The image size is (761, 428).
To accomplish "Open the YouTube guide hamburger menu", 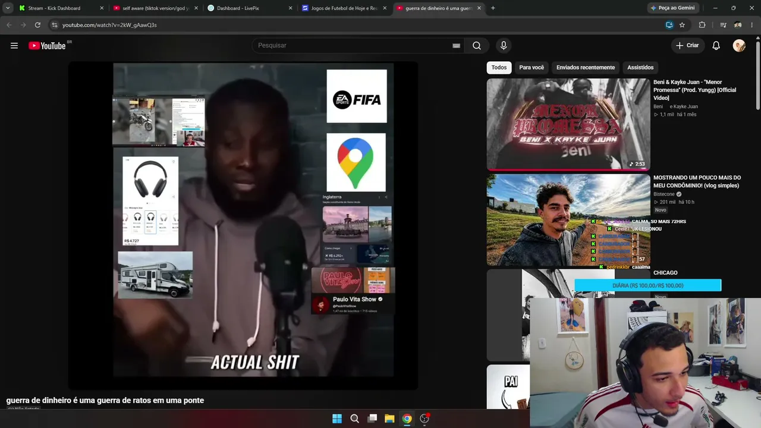I will point(14,46).
